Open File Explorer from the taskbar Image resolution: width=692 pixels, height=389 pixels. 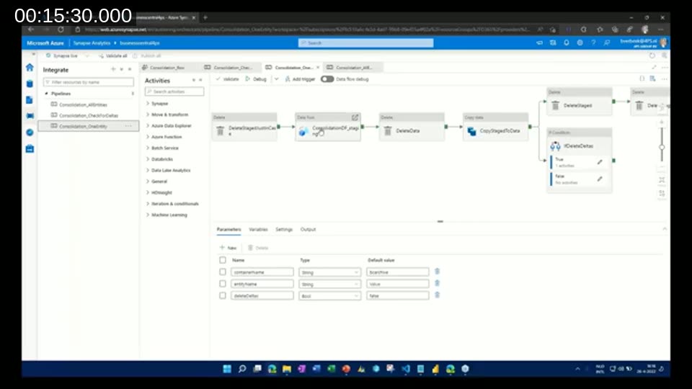[286, 369]
